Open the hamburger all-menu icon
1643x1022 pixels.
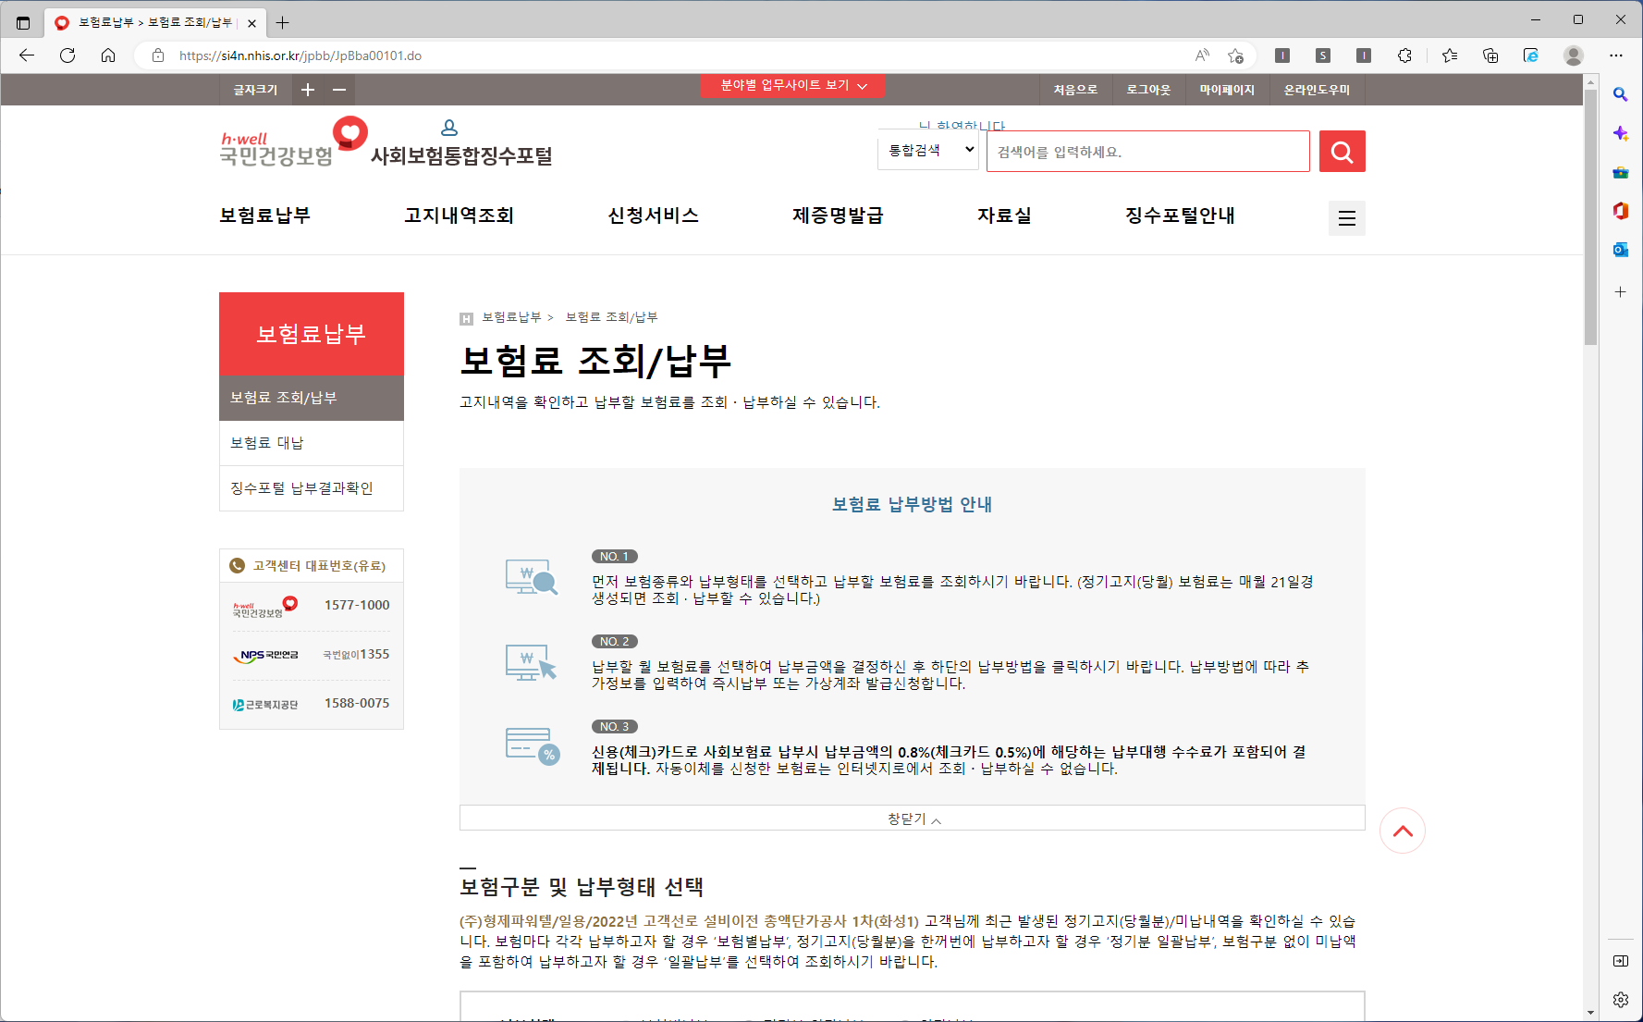pos(1346,218)
